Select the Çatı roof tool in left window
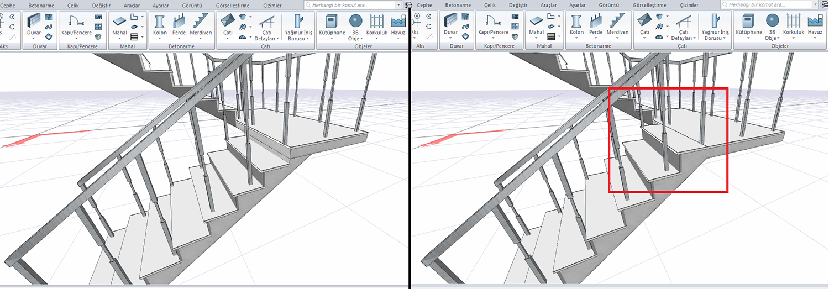 click(228, 25)
